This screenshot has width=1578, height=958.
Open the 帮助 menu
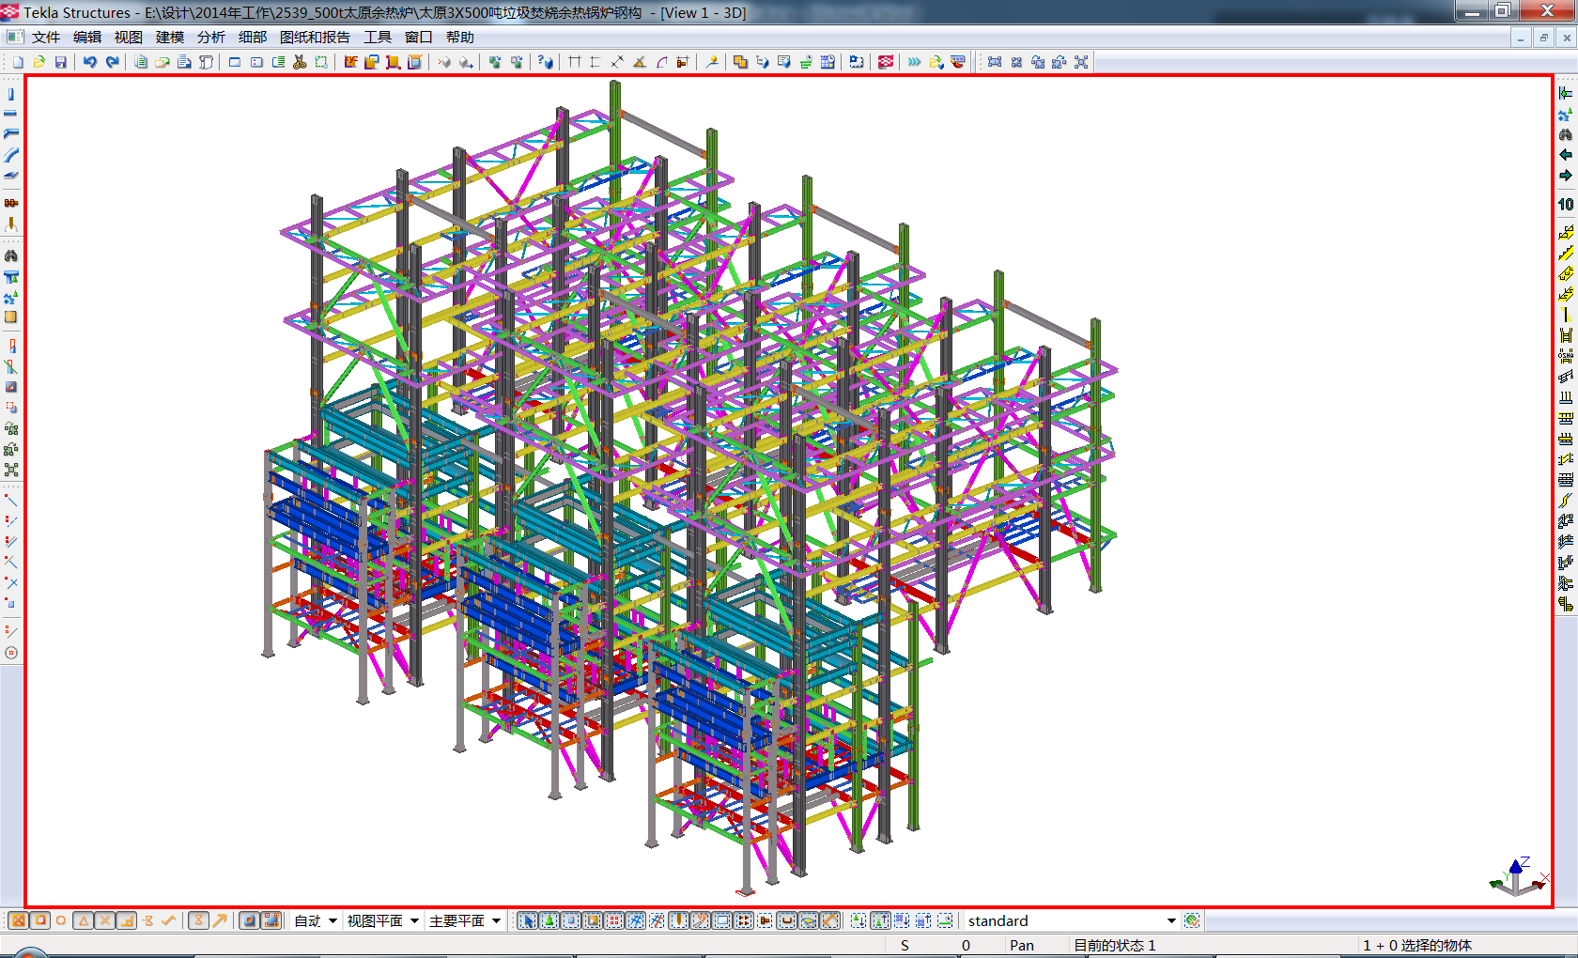pyautogui.click(x=459, y=38)
